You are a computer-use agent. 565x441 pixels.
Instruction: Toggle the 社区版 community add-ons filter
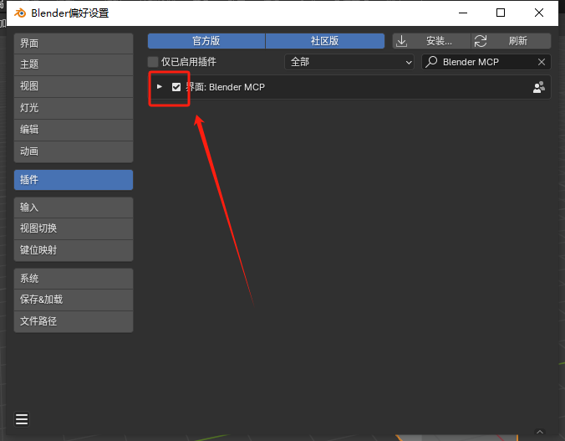tap(324, 41)
